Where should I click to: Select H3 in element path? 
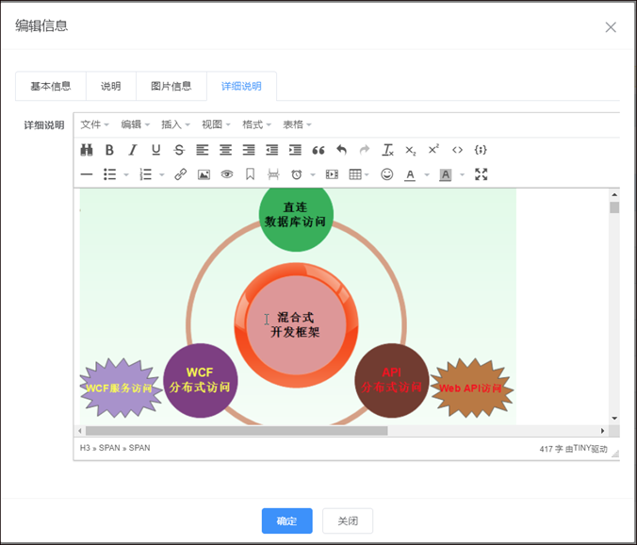85,448
